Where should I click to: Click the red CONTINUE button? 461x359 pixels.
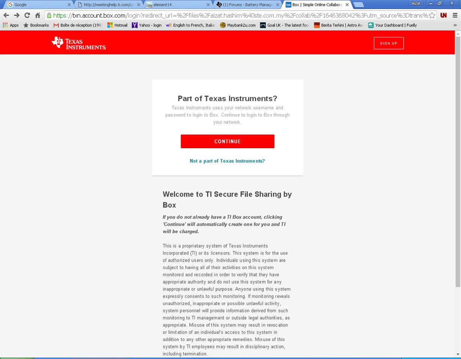click(x=228, y=142)
